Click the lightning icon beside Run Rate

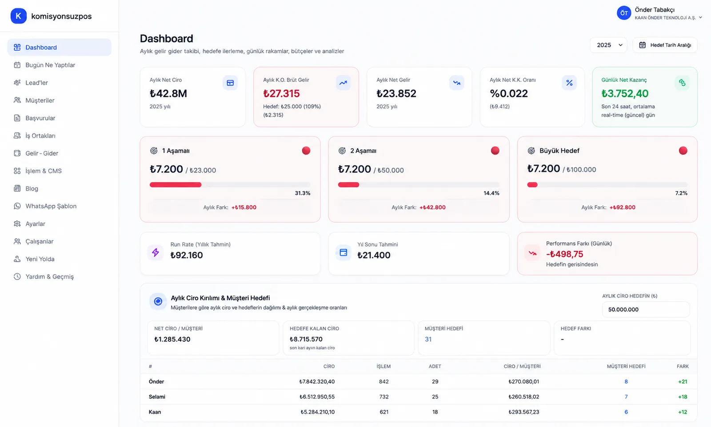click(x=156, y=253)
